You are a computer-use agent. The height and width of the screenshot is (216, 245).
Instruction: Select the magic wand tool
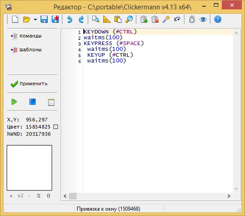[x=166, y=20]
